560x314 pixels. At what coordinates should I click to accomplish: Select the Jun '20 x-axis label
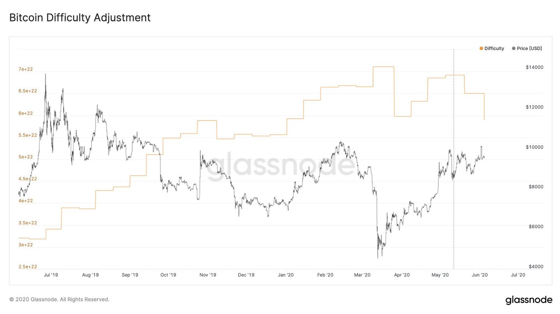[479, 275]
